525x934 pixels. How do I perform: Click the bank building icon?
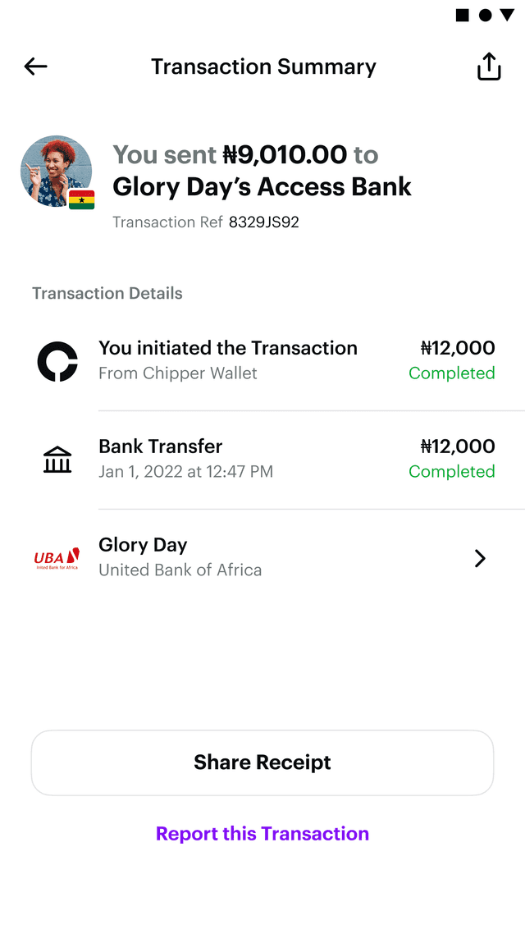click(57, 459)
